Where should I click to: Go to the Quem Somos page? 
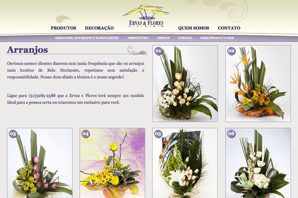tap(194, 28)
